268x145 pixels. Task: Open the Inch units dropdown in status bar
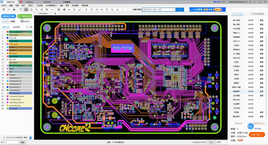(x=211, y=142)
